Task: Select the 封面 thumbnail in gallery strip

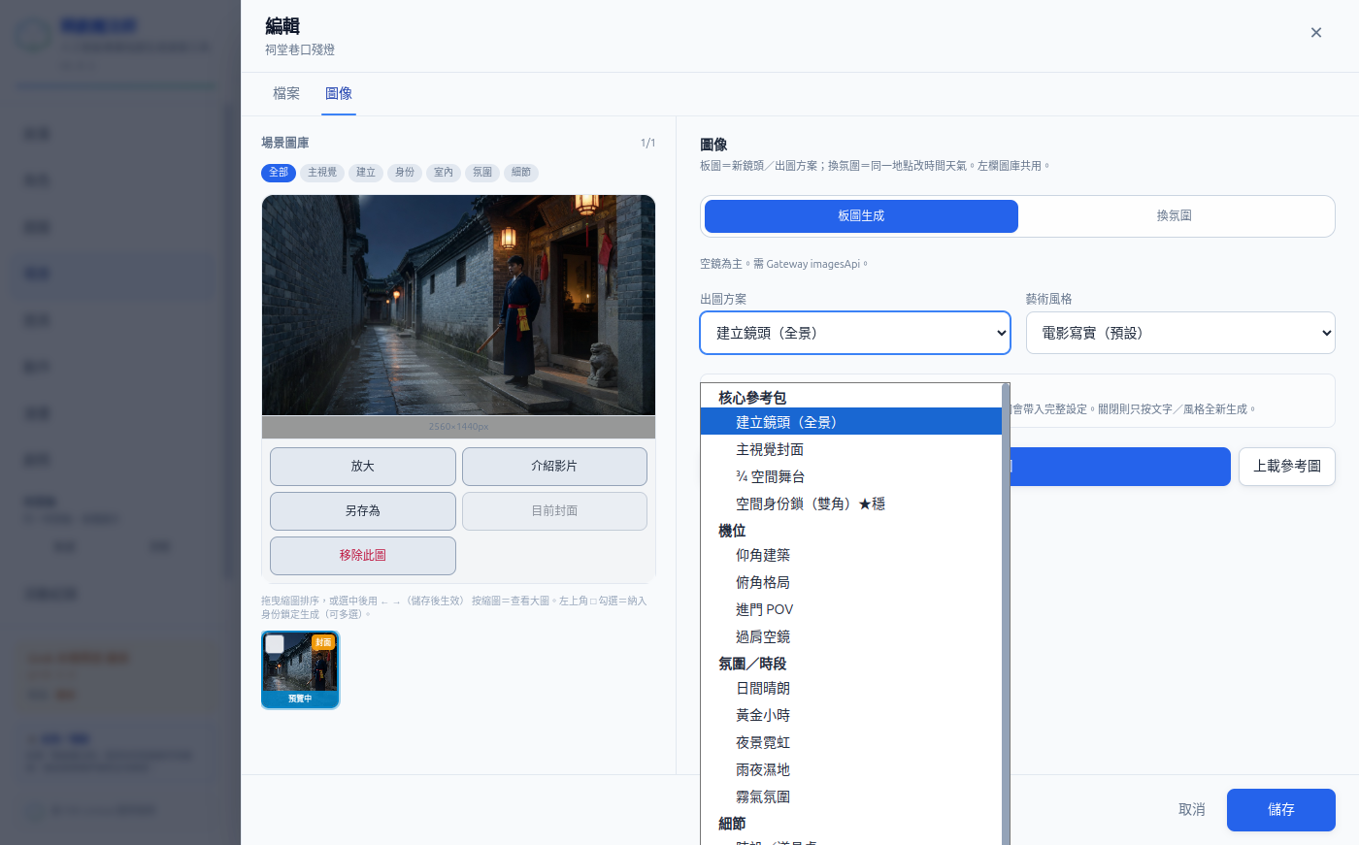Action: coord(301,670)
